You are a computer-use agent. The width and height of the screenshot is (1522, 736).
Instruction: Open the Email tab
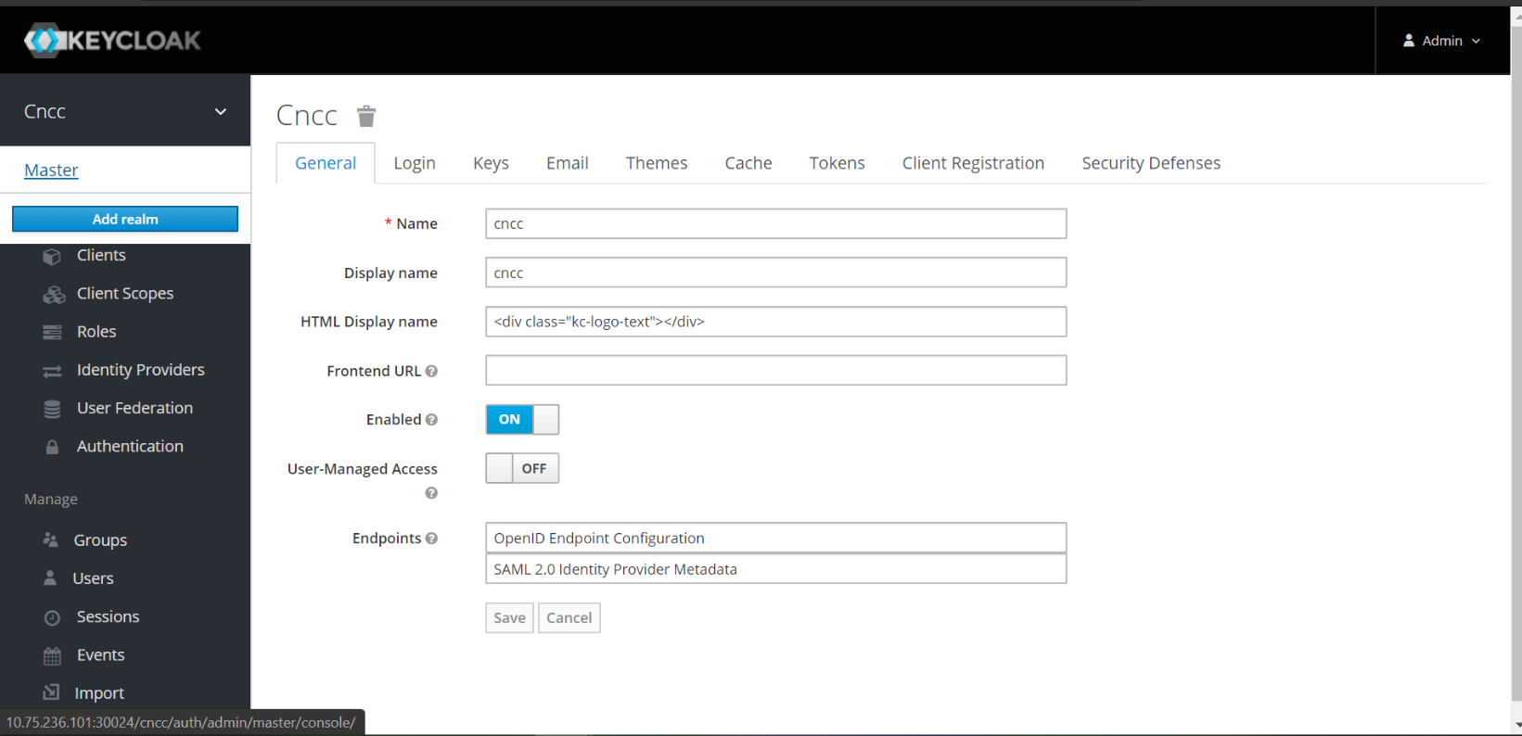(x=568, y=163)
